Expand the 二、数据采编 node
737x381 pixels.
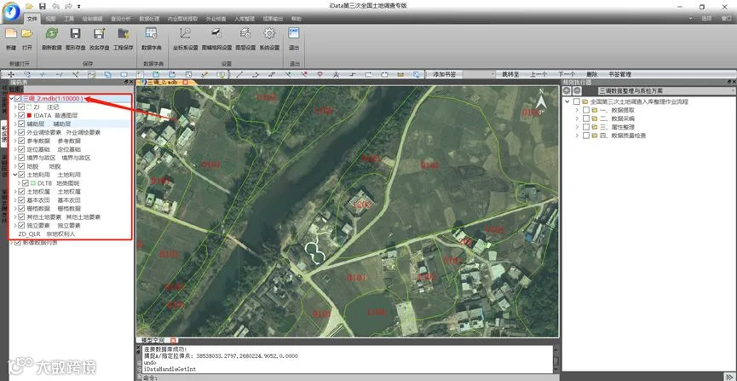point(577,118)
